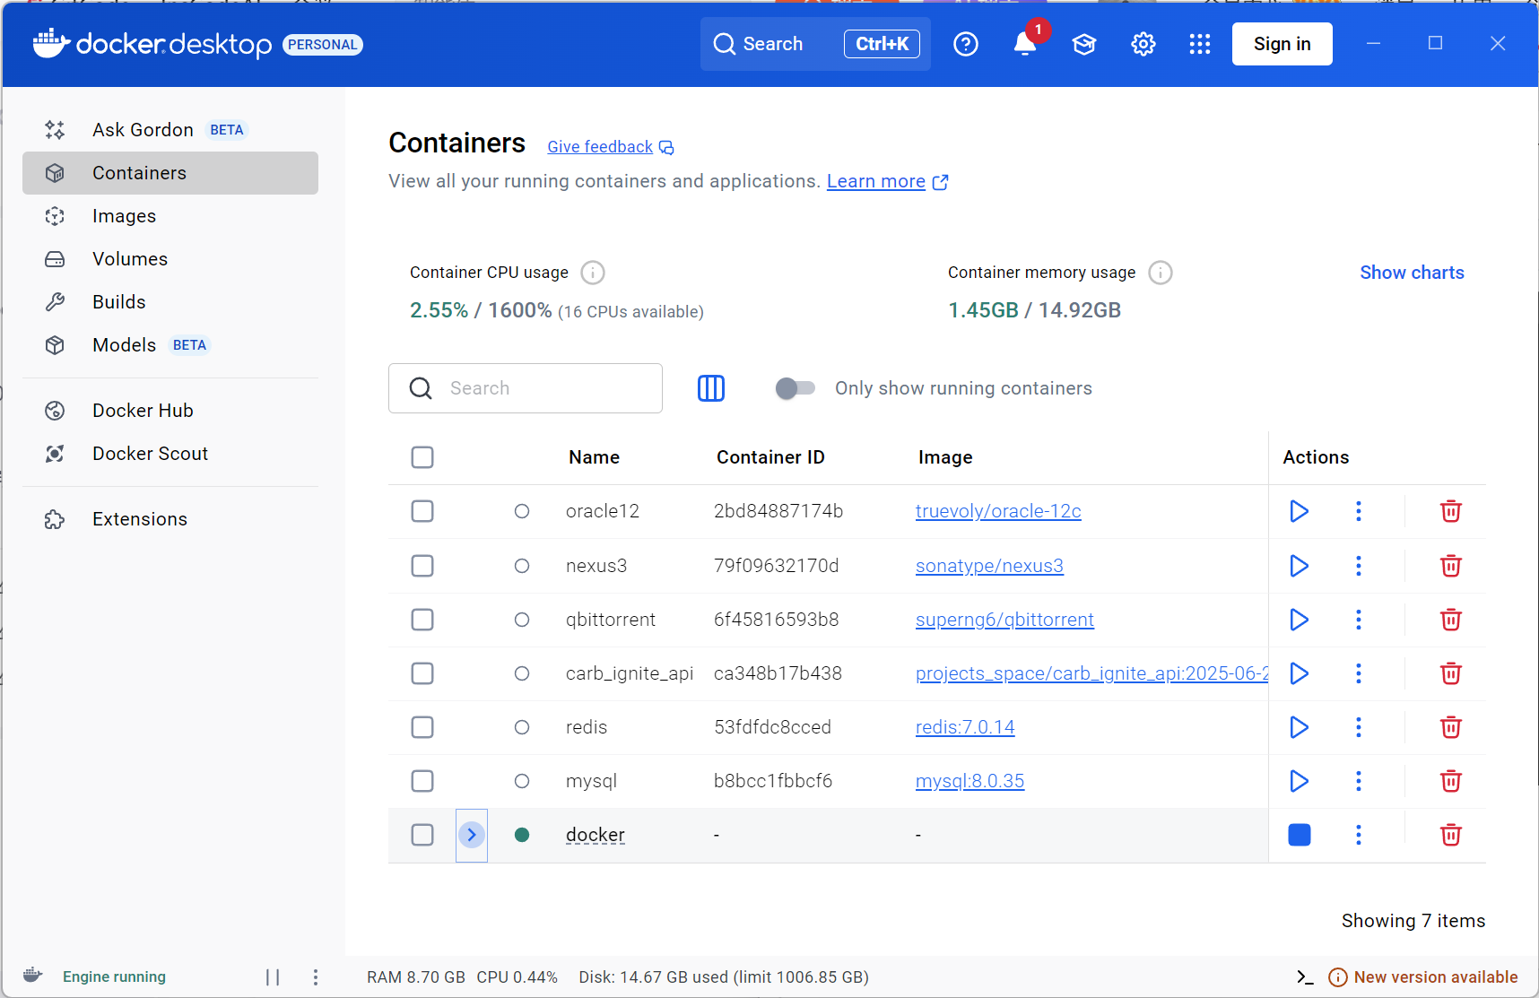Expand the docker compose group
This screenshot has height=998, width=1539.
click(x=472, y=835)
